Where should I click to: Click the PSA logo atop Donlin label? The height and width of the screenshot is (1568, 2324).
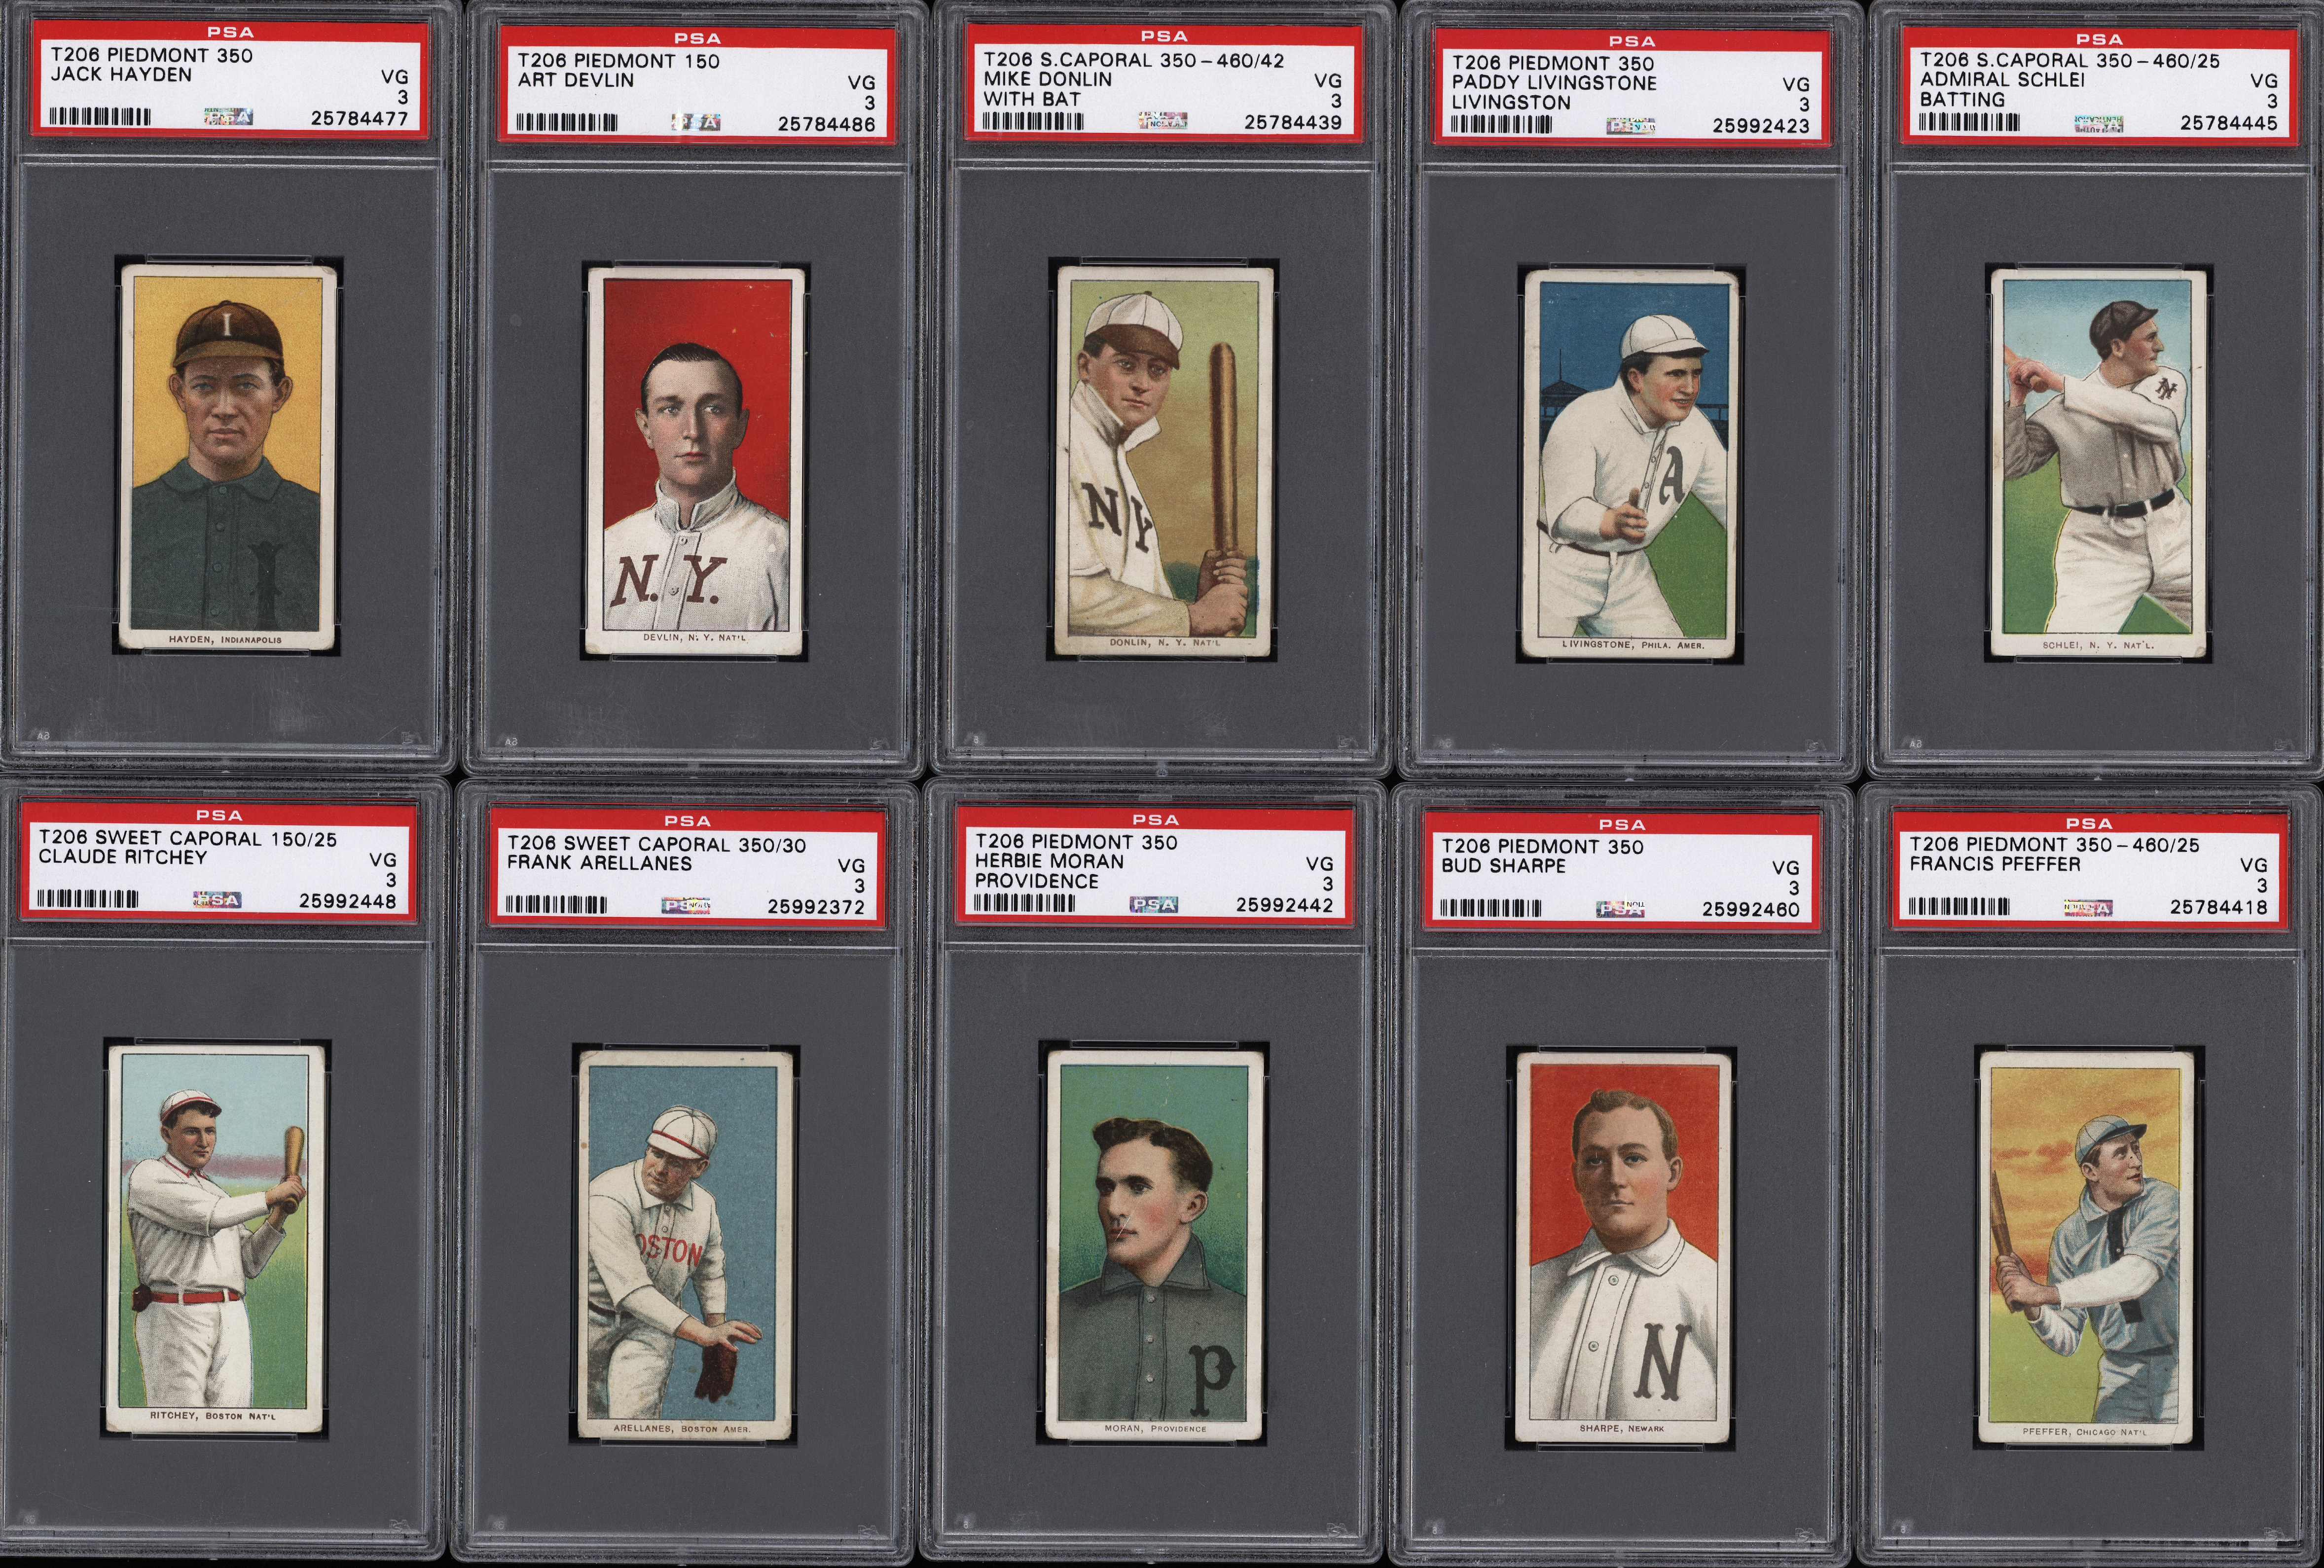pos(1163,36)
